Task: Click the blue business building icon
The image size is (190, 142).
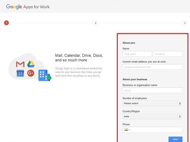Action: pyautogui.click(x=43, y=75)
